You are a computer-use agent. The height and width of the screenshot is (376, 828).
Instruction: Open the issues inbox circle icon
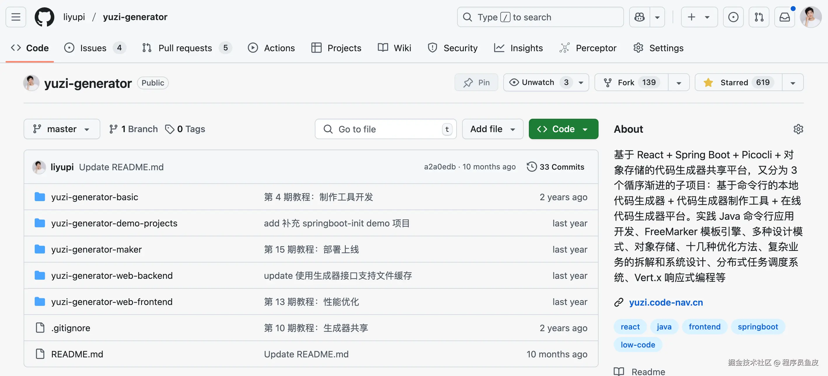(x=733, y=17)
